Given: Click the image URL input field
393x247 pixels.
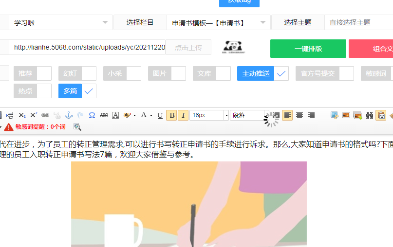Looking at the screenshot, I should click(x=87, y=47).
